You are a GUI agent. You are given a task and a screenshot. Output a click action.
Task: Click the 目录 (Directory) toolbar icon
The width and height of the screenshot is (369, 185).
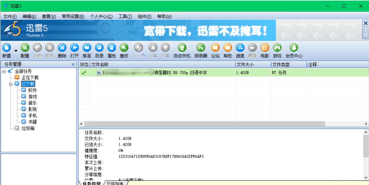point(99,48)
